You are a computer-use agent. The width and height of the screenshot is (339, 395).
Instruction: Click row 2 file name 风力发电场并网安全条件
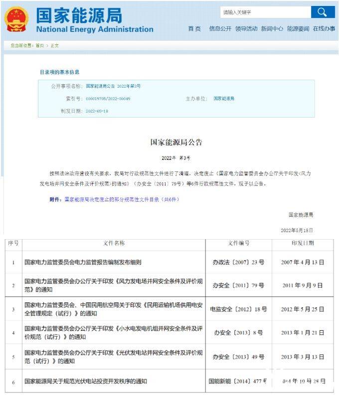tap(114, 285)
